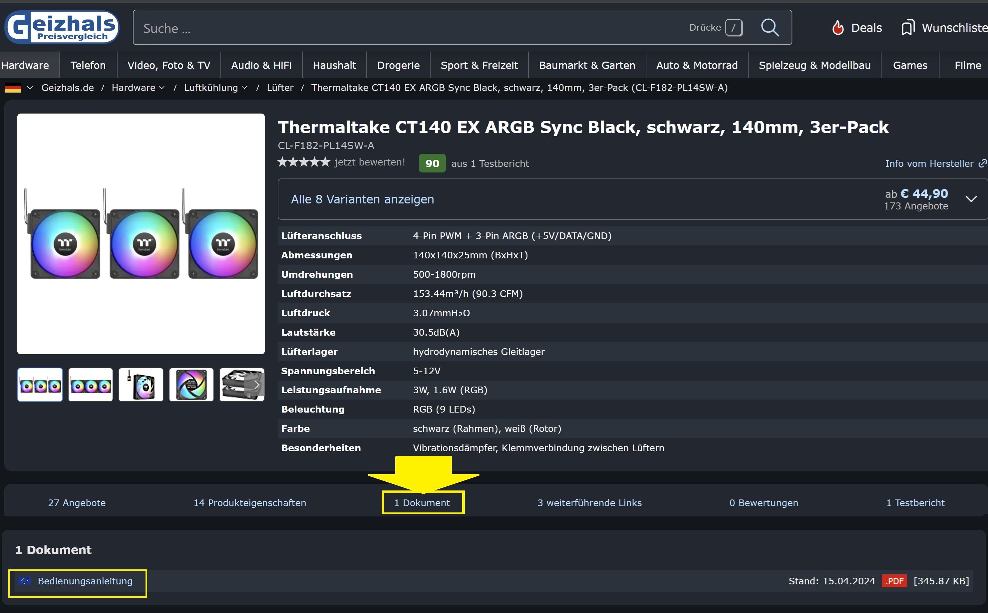988x613 pixels.
Task: Click the Lüfter breadcrumb link
Action: click(x=280, y=88)
